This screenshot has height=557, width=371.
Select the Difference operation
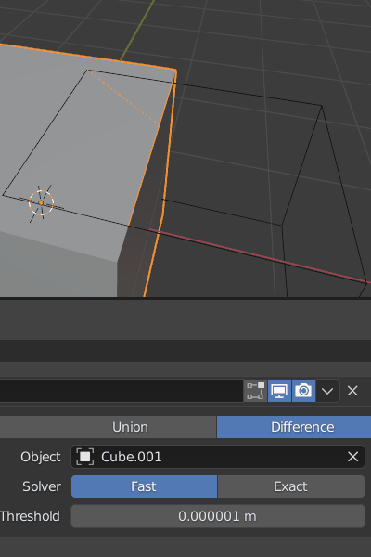pyautogui.click(x=294, y=427)
